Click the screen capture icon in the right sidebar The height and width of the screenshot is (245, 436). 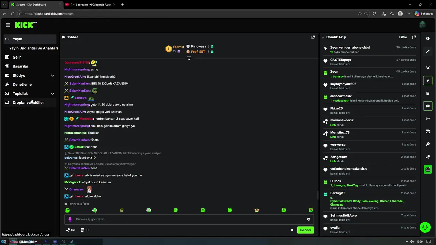428,68
